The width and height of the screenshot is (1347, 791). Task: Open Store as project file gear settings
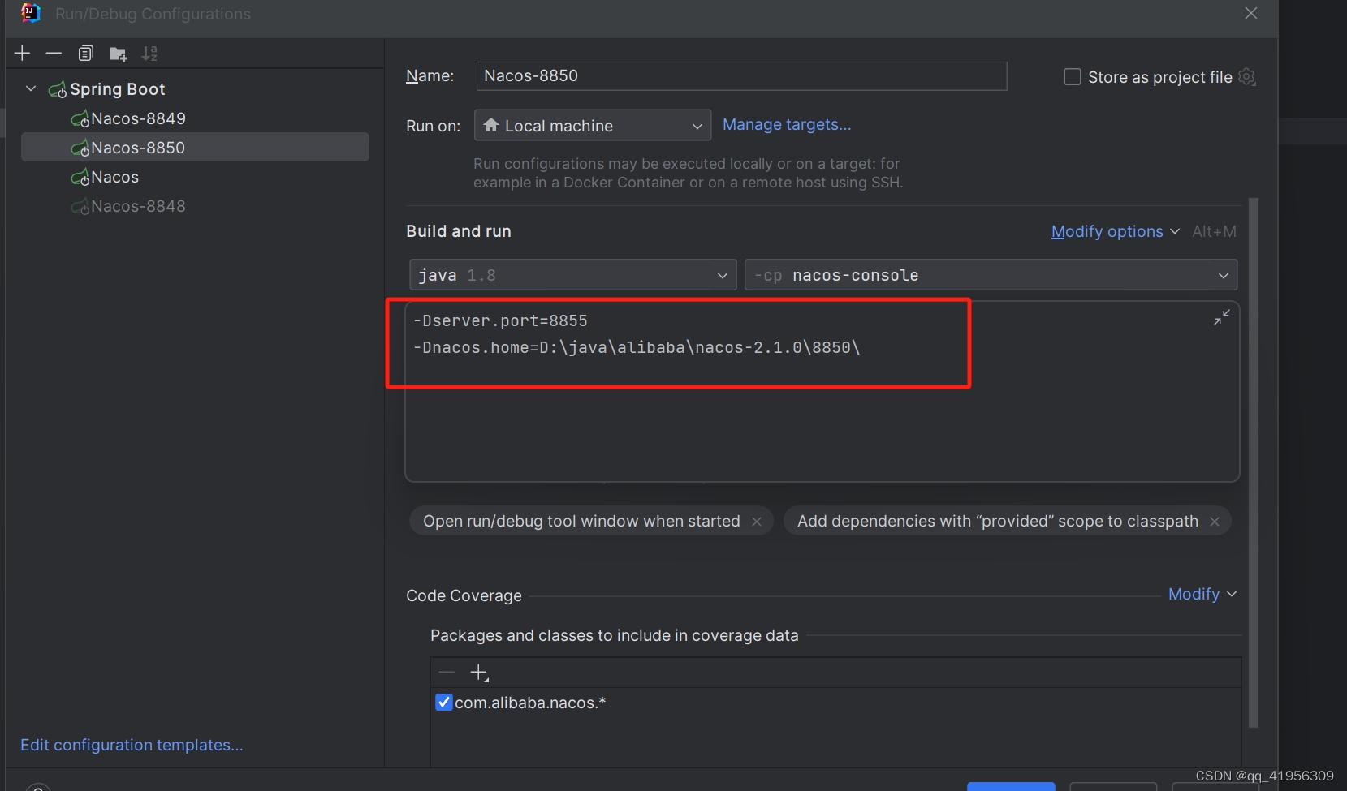[1247, 77]
